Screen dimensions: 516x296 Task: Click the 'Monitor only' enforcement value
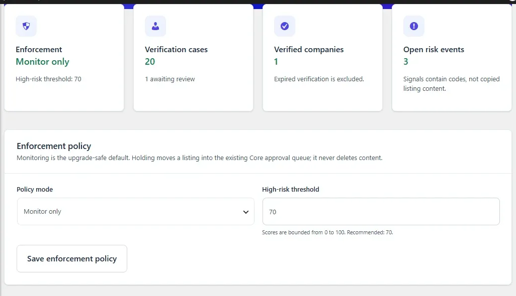(42, 62)
